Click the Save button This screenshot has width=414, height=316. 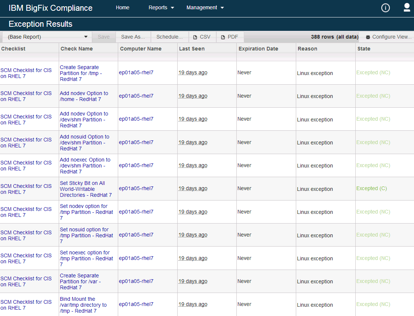pyautogui.click(x=103, y=37)
